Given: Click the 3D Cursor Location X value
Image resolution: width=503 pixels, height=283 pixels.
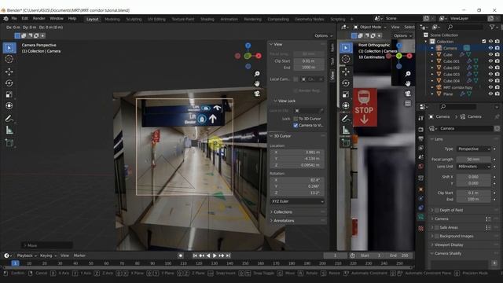Looking at the screenshot, I should tap(297, 153).
